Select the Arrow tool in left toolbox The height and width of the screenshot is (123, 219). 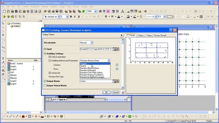click(x=3, y=63)
